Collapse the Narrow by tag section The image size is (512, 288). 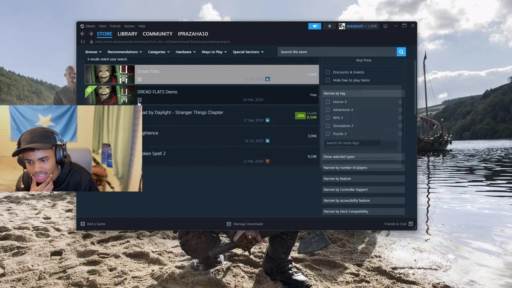[363, 93]
